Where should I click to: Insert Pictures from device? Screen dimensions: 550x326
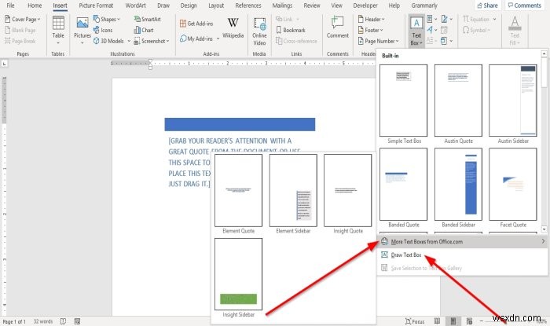tap(82, 31)
